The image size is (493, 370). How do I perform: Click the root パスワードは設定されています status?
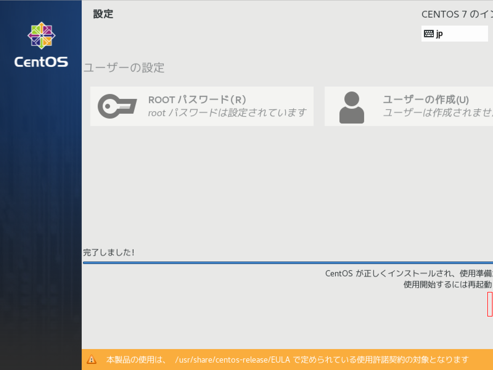click(227, 113)
